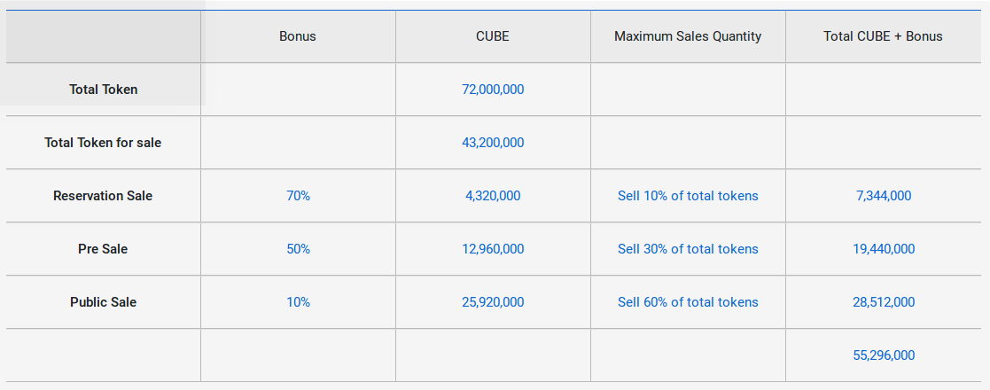Select the Reservation Sale row label
The image size is (990, 390).
point(103,196)
